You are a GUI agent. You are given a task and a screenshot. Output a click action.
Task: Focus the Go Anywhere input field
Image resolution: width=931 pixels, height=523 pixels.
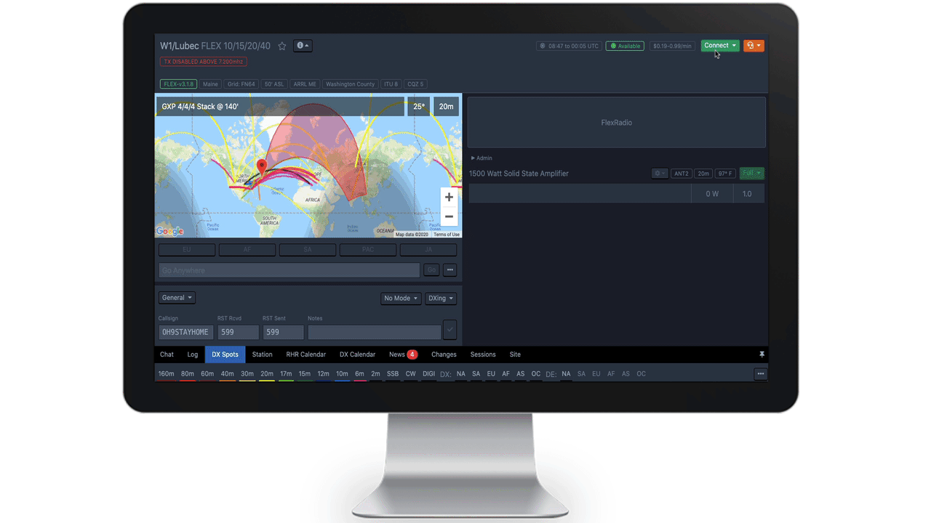[x=289, y=270]
